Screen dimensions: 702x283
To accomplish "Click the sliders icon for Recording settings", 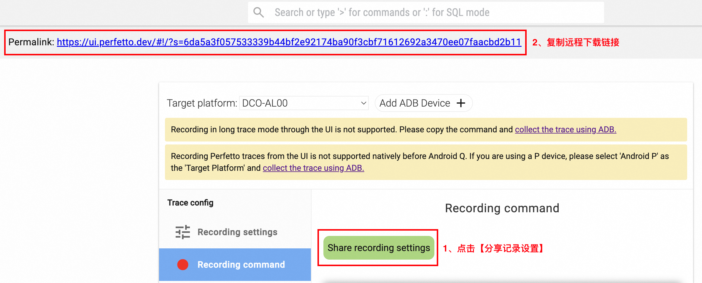I will (x=182, y=232).
